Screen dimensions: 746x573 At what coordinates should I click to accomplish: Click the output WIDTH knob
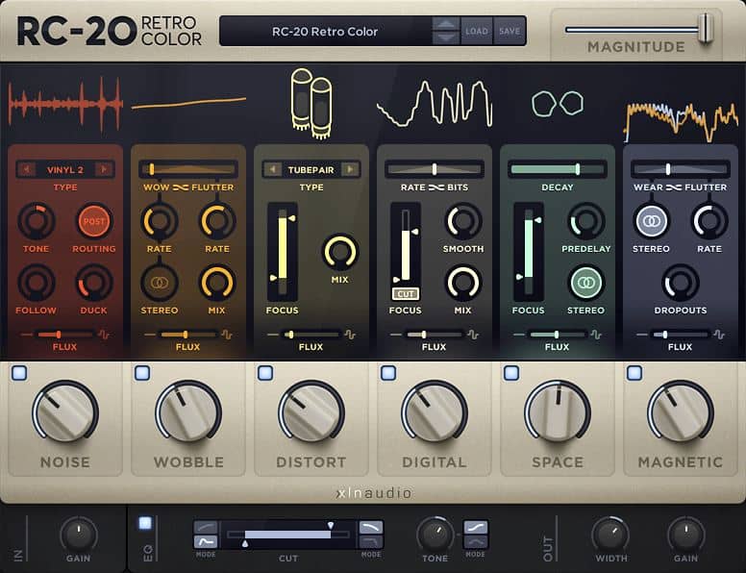tap(610, 535)
